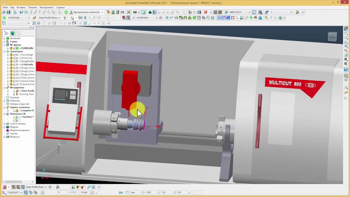Click the clock icon in the second toolbar
The width and height of the screenshot is (350, 197).
pyautogui.click(x=208, y=18)
